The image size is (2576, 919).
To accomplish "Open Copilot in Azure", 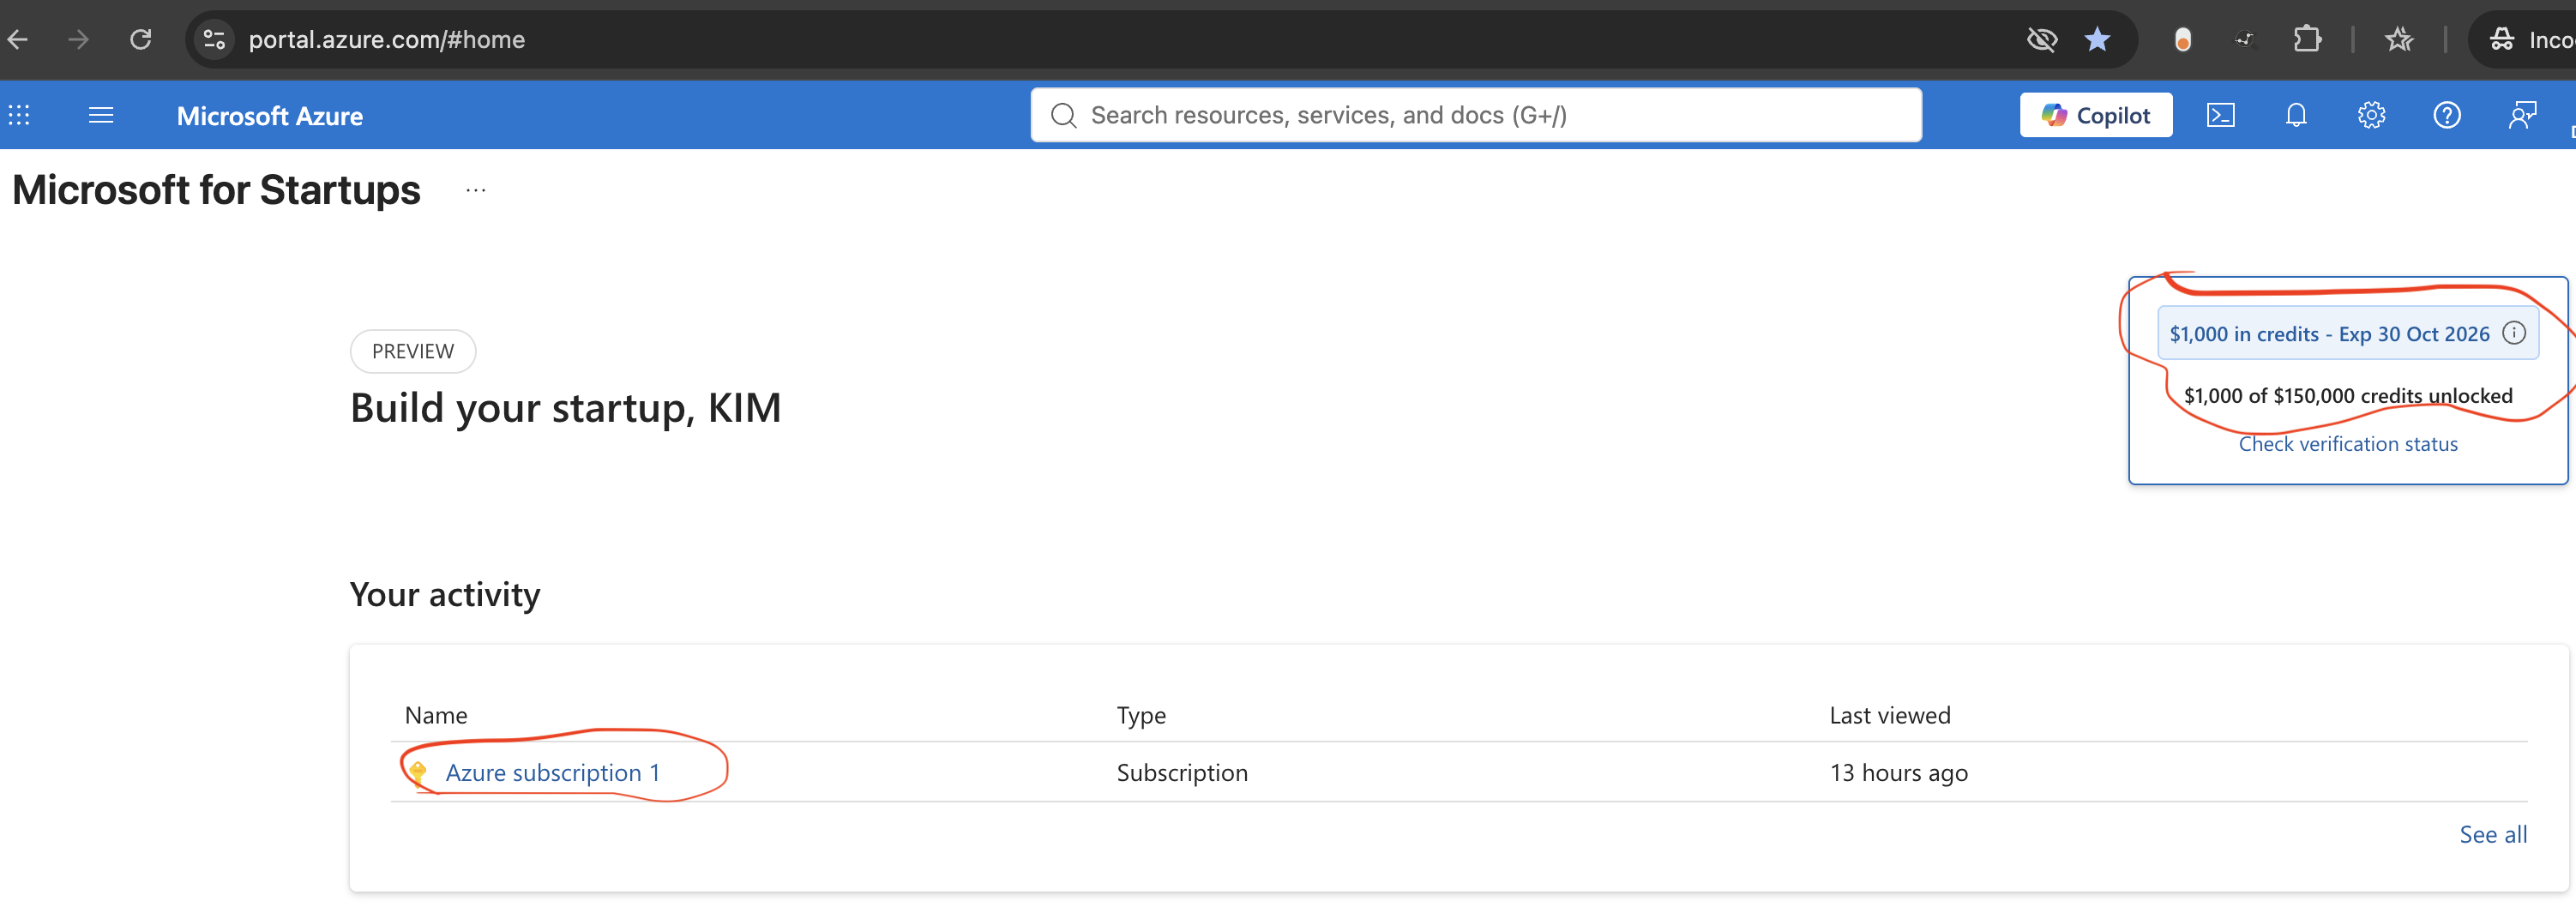I will (x=2095, y=115).
